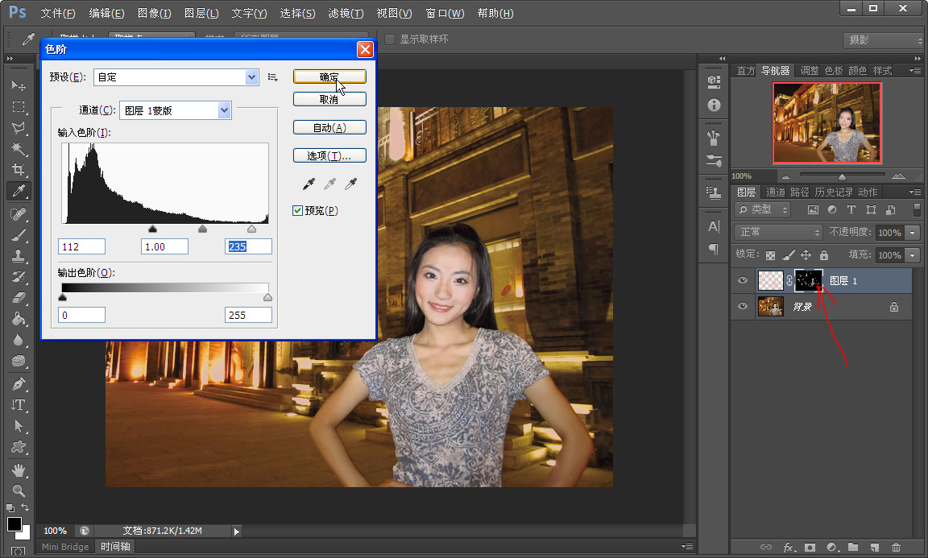Toggle lock transparent pixels
Viewport: 928px width, 558px height.
[x=770, y=255]
